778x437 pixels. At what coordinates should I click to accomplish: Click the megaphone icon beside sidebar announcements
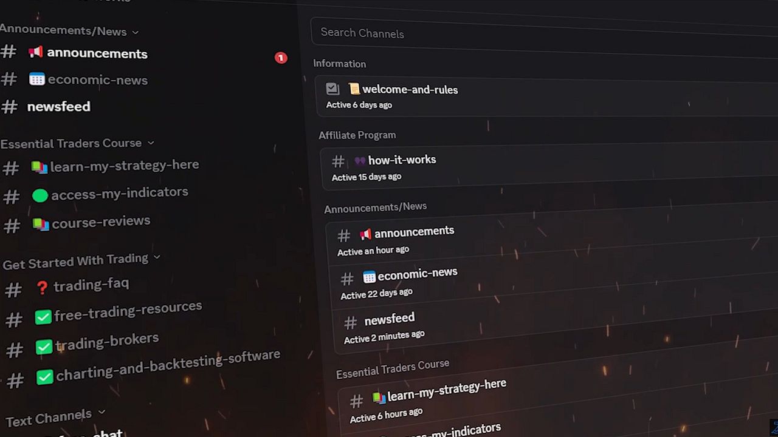[x=36, y=52]
